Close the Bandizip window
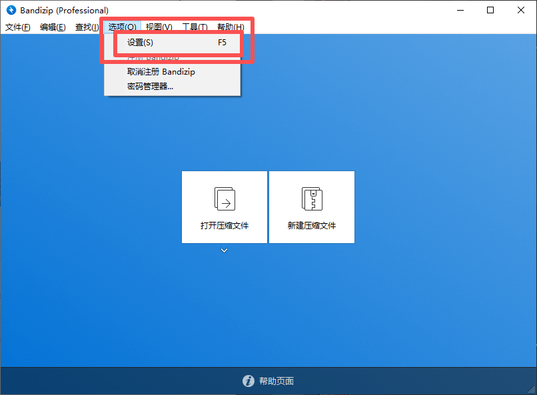The image size is (537, 395). 521,10
